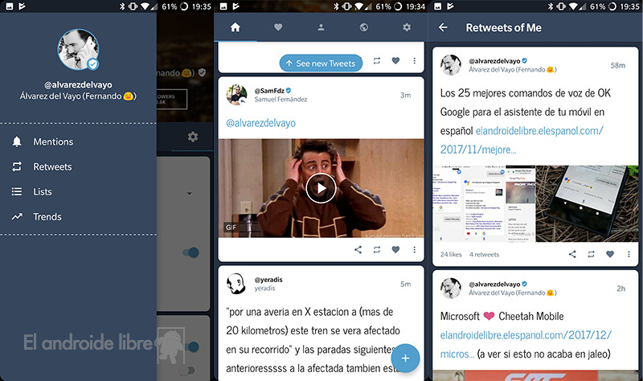Screen dimensions: 643x381
Task: Open @yeradis profile avatar
Action: [x=236, y=284]
